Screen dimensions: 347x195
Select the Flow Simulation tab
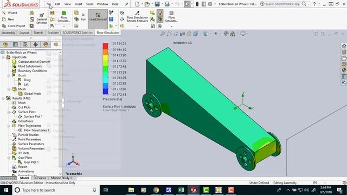(x=108, y=32)
